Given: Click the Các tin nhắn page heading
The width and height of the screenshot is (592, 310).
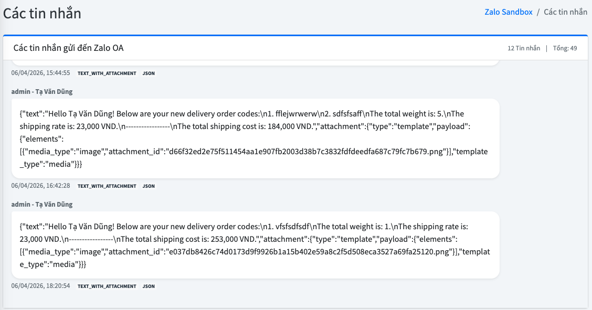Looking at the screenshot, I should [42, 13].
